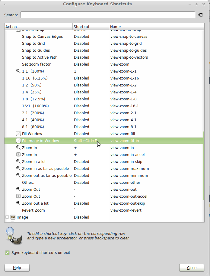This screenshot has width=210, height=276.
Task: Select the 1:4 (25%) zoom row
Action: point(104,92)
